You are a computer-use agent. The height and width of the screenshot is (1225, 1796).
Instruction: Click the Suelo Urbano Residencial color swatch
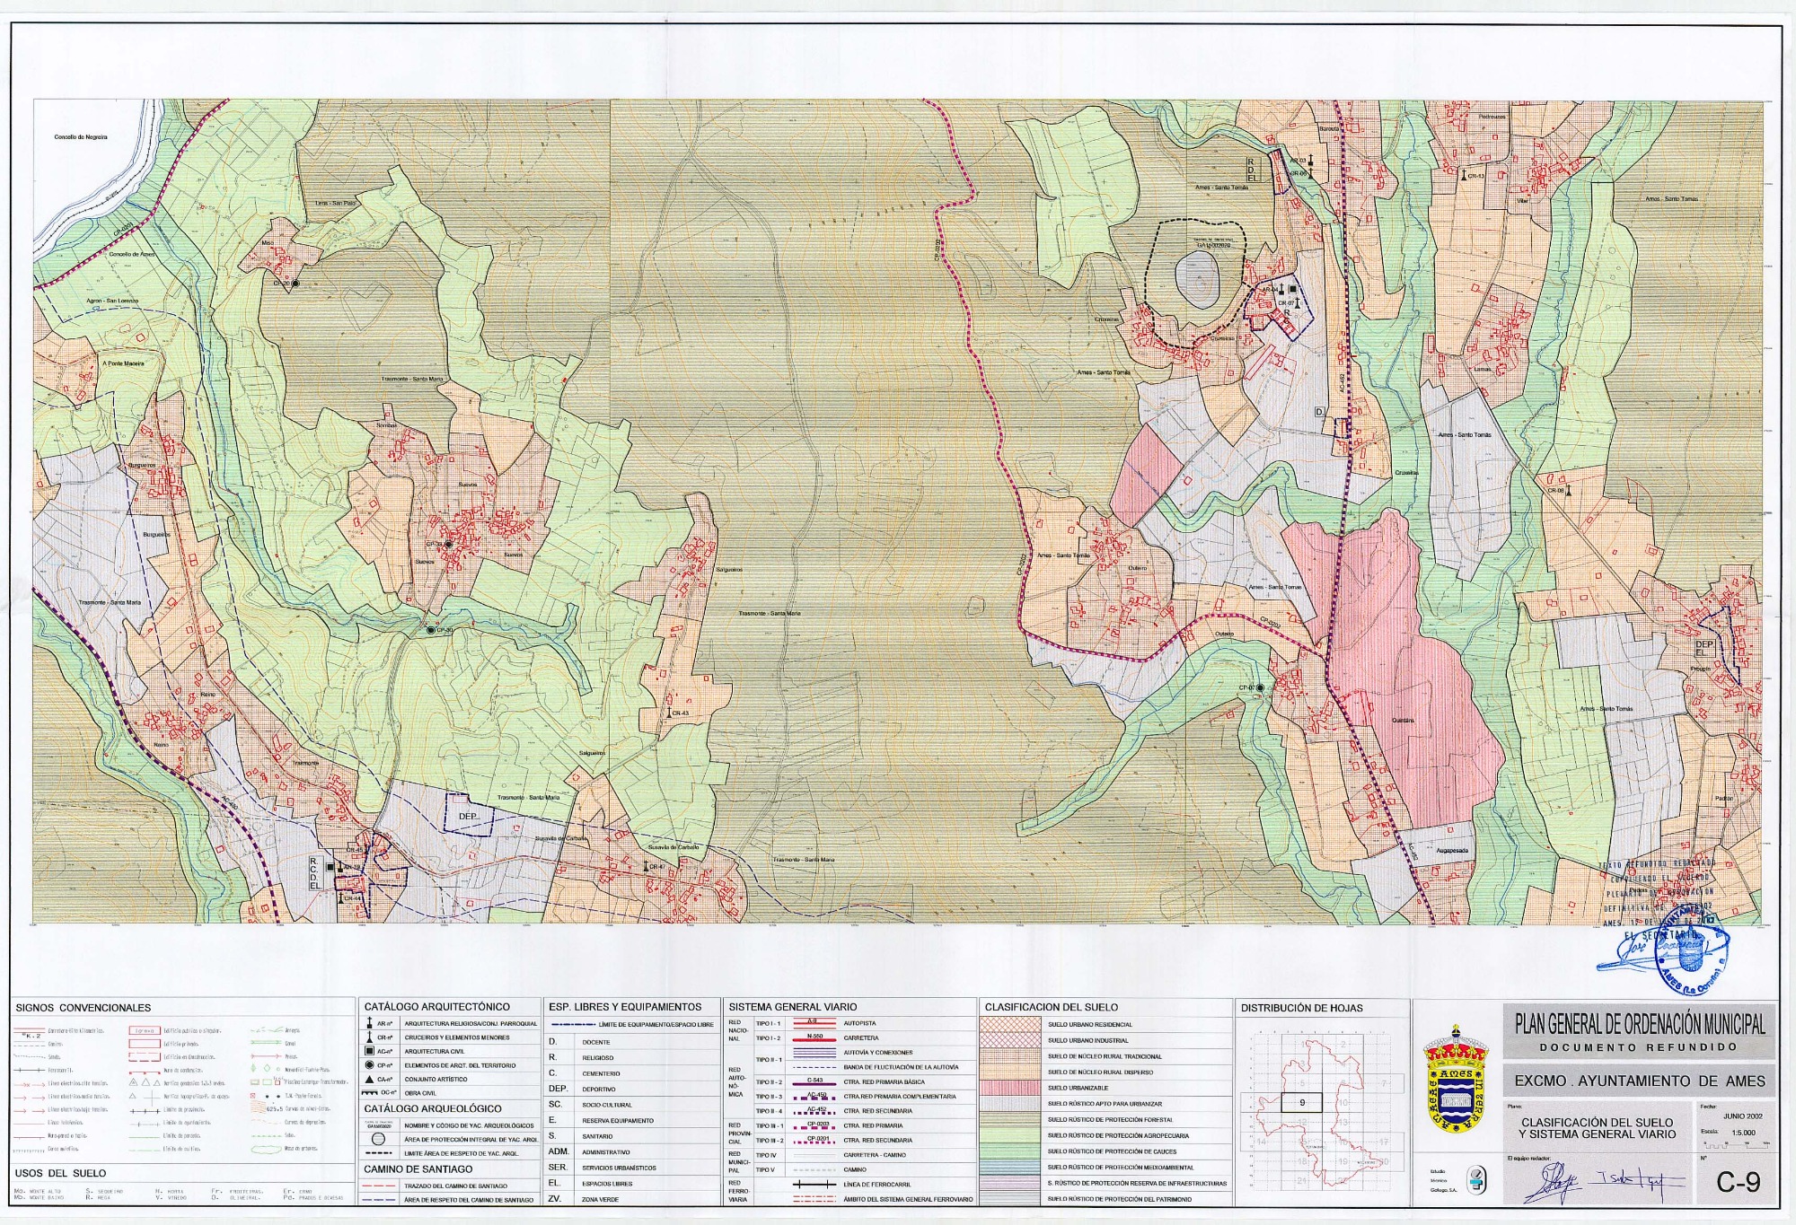click(x=1010, y=1024)
